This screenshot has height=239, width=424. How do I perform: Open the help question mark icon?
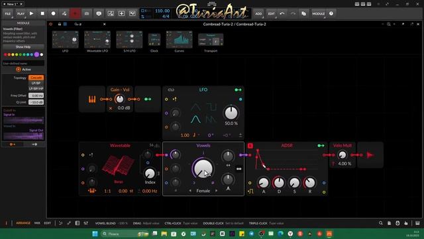pyautogui.click(x=331, y=13)
